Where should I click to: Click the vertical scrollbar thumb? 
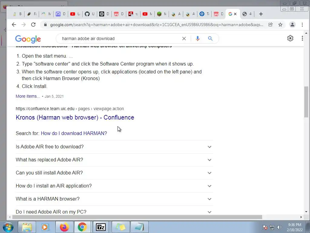pyautogui.click(x=306, y=102)
